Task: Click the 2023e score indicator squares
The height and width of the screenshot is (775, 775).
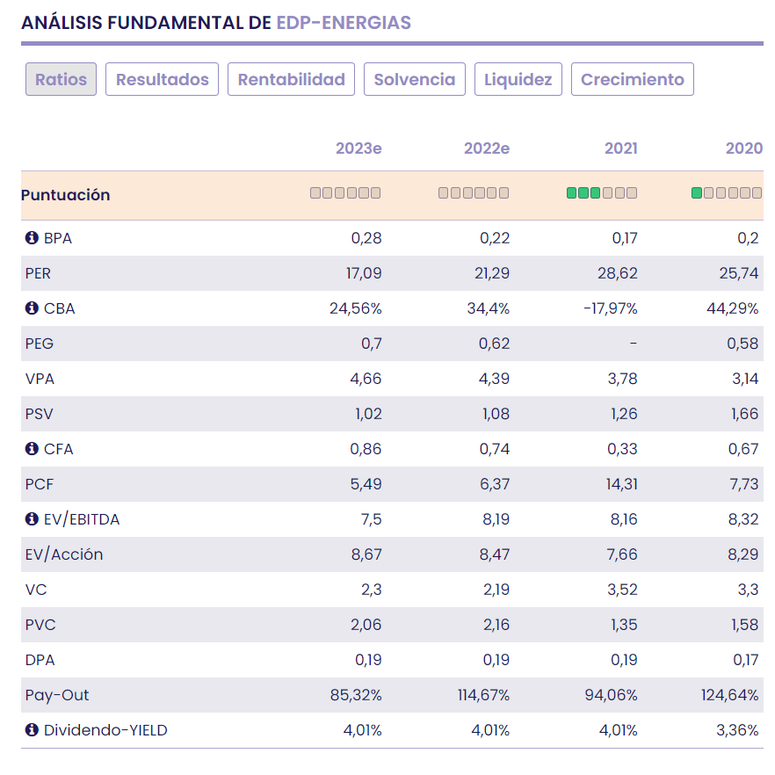Action: click(345, 193)
